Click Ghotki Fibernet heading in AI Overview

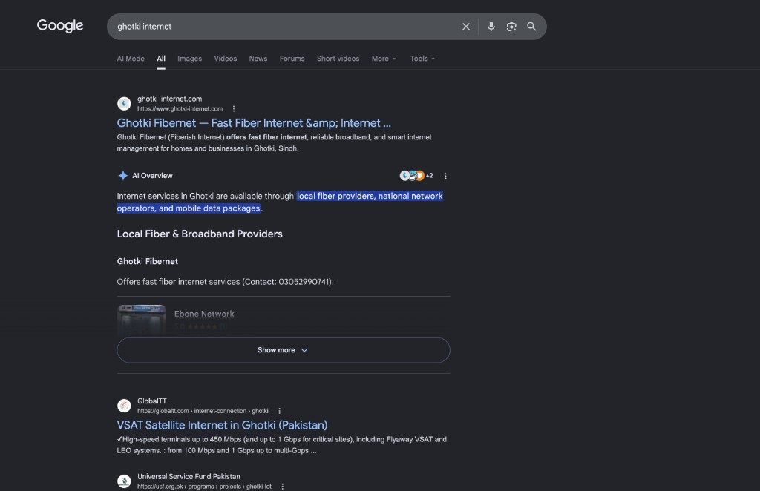[148, 262]
